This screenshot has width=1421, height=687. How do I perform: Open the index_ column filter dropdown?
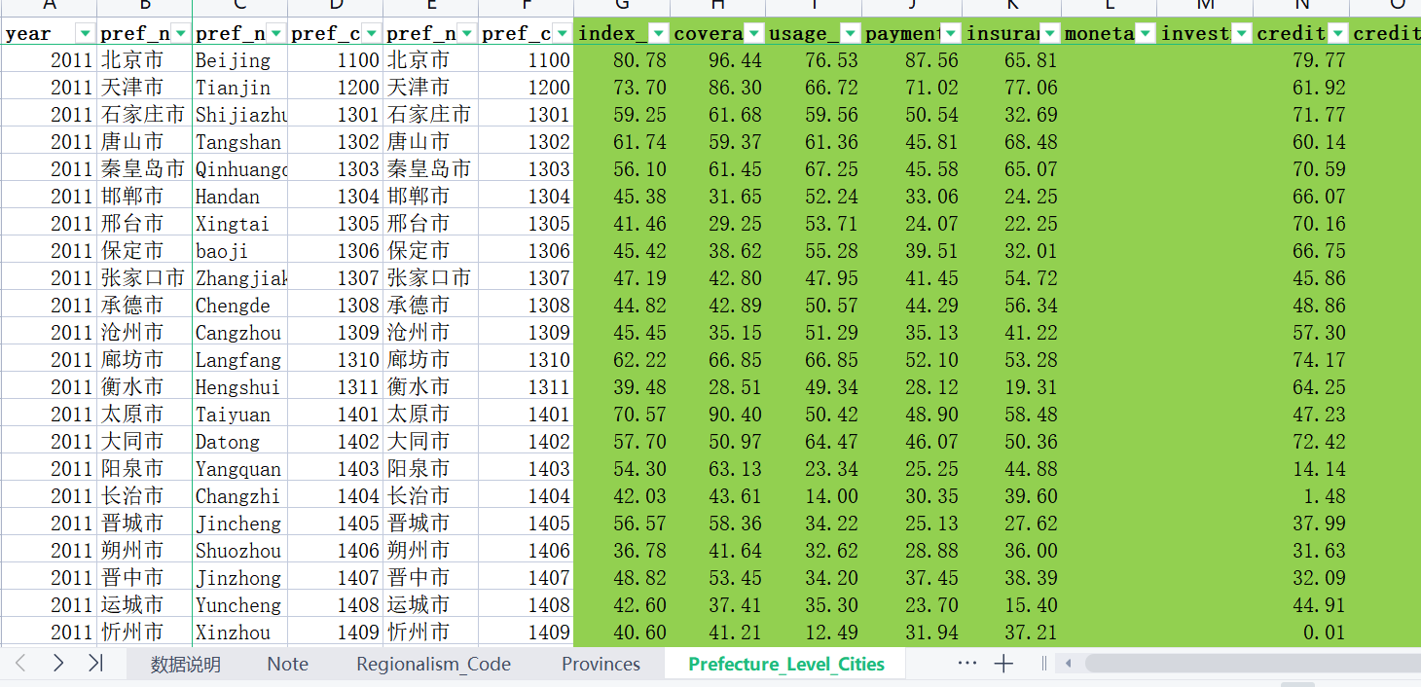tap(659, 34)
